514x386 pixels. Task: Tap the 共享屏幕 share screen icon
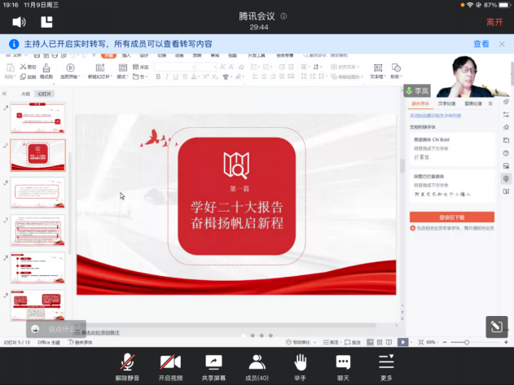tap(213, 362)
